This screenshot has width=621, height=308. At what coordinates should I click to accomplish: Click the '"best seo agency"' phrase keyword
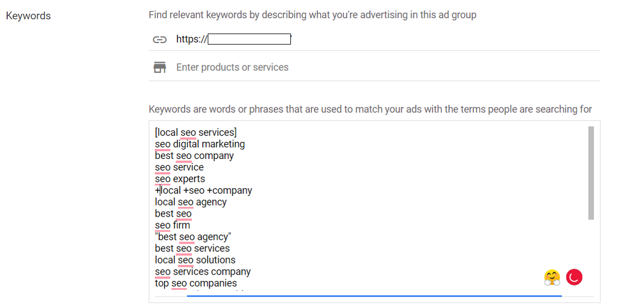(x=193, y=237)
